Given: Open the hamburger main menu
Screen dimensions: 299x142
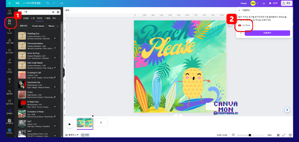Looking at the screenshot, I should pos(10,3).
